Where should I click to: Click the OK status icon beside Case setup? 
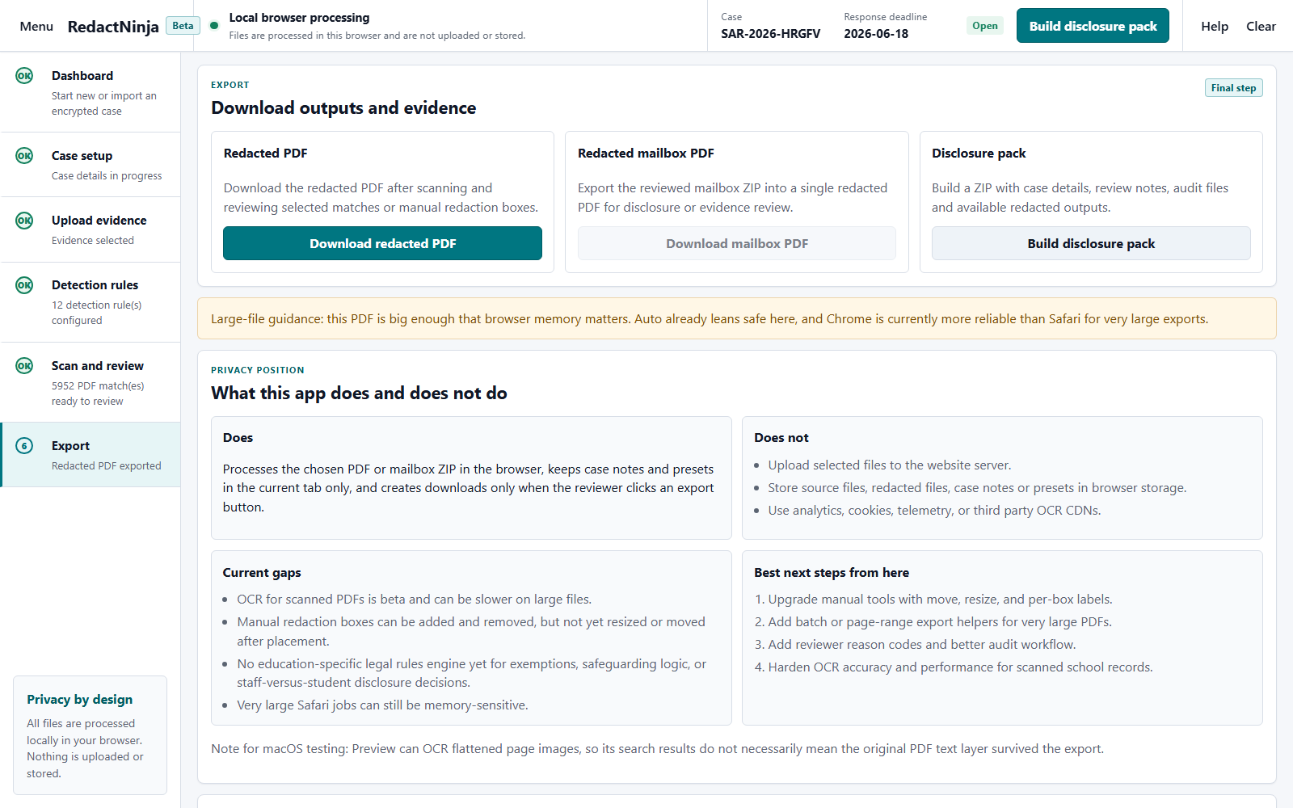tap(24, 156)
